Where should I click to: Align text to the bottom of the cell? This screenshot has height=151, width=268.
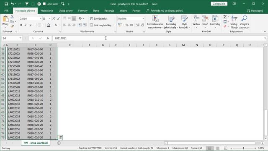click(74, 18)
